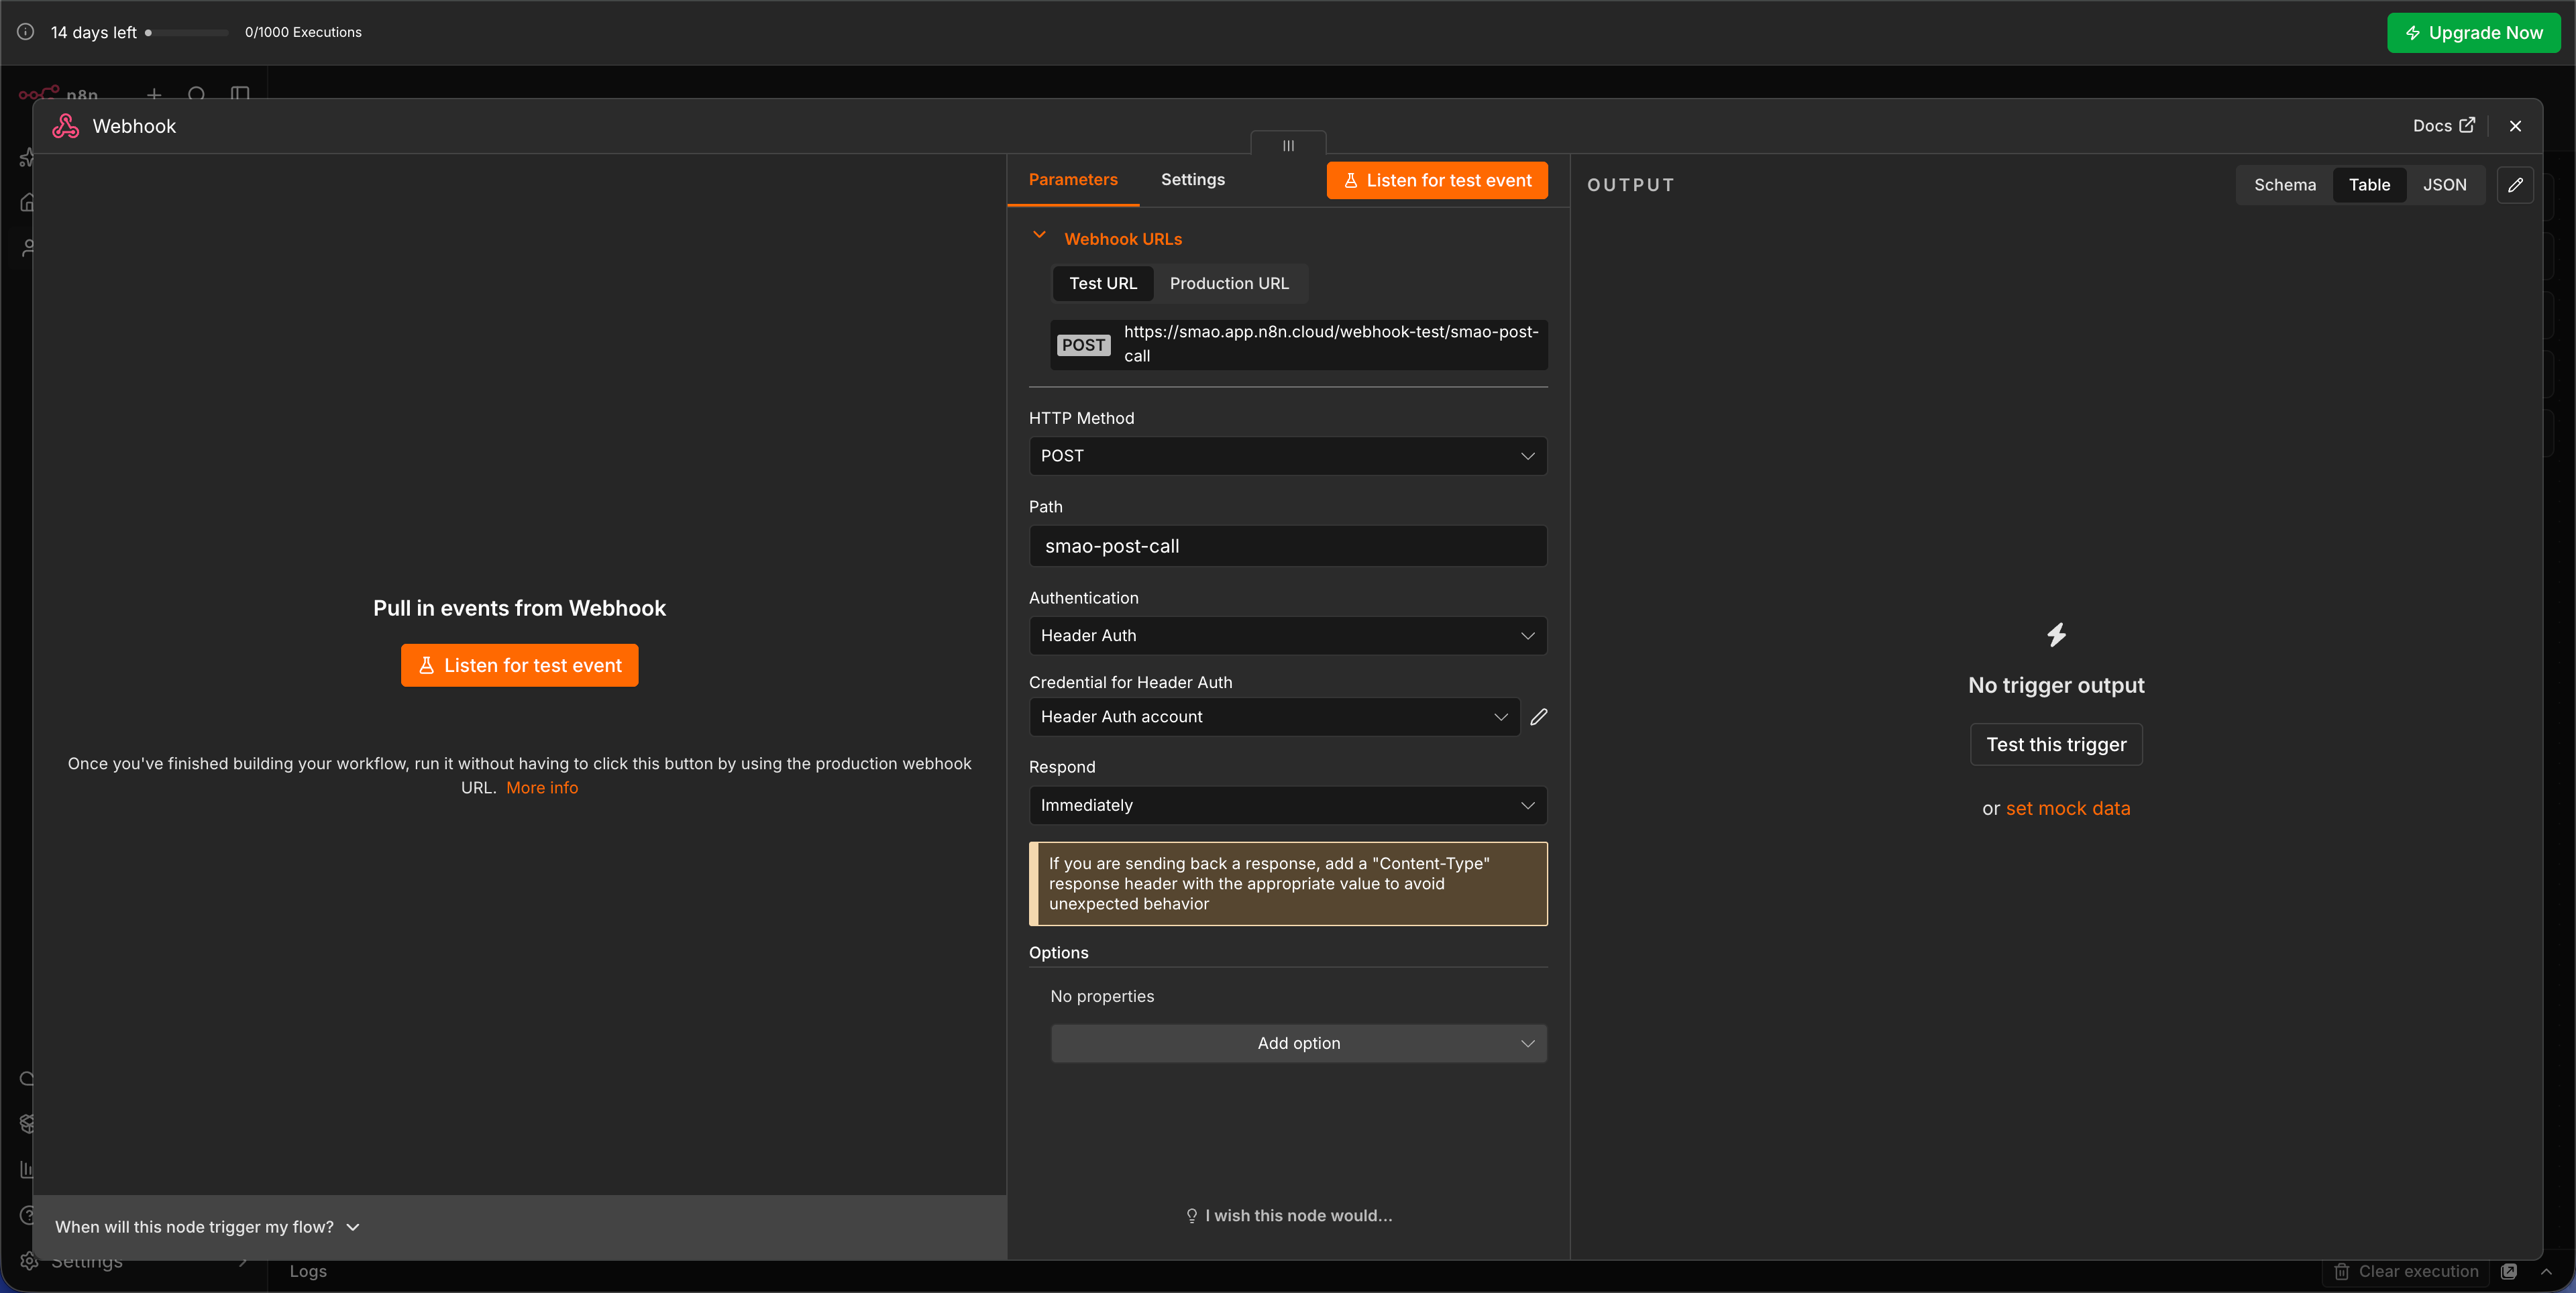This screenshot has height=1293, width=2576.
Task: Open Logs panel in background
Action: pyautogui.click(x=308, y=1271)
